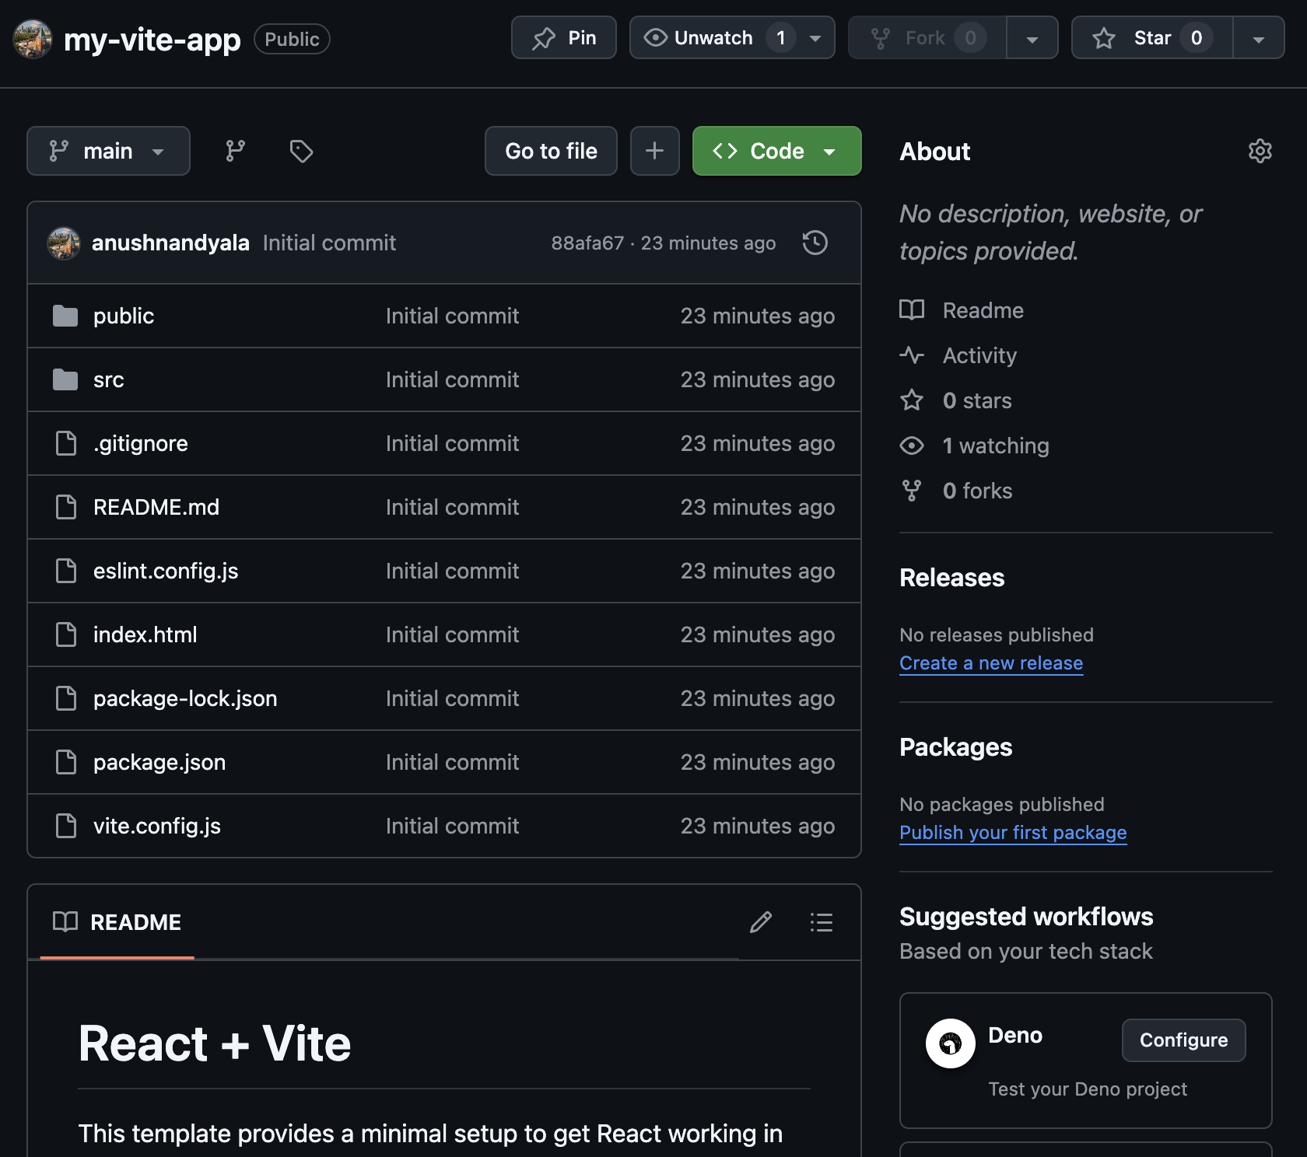
Task: Click the star icon beside 0 stars
Action: pyautogui.click(x=912, y=400)
